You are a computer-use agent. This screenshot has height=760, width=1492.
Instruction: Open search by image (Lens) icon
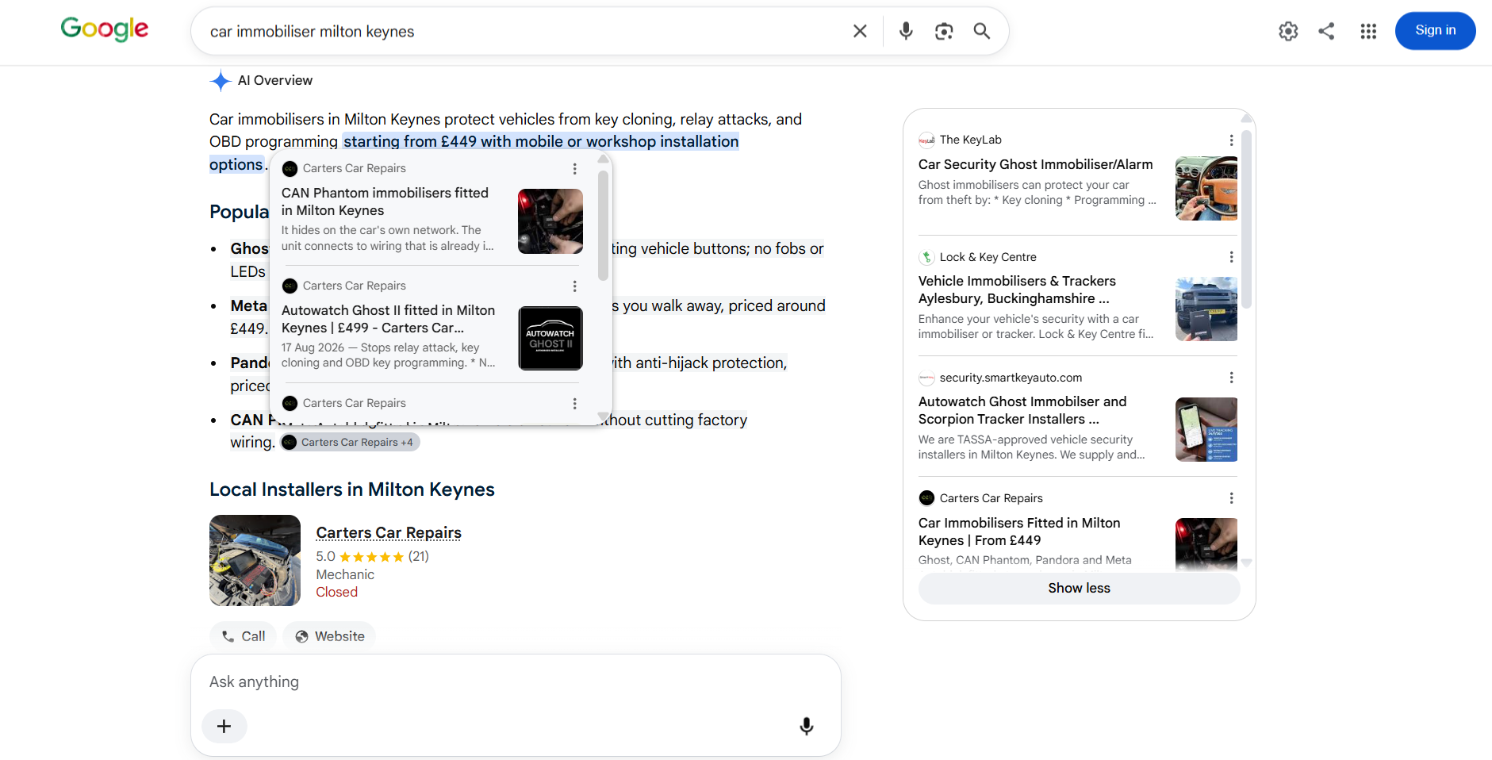click(944, 31)
